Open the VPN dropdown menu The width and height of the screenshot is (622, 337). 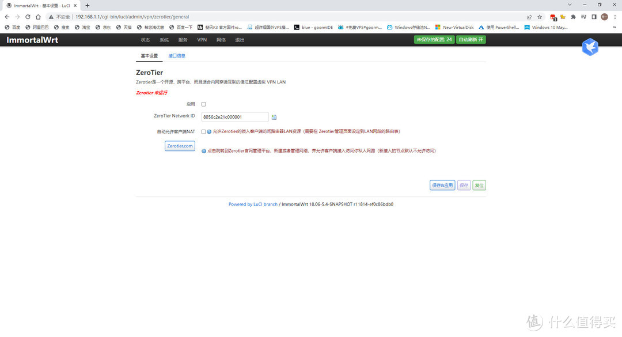coord(202,40)
